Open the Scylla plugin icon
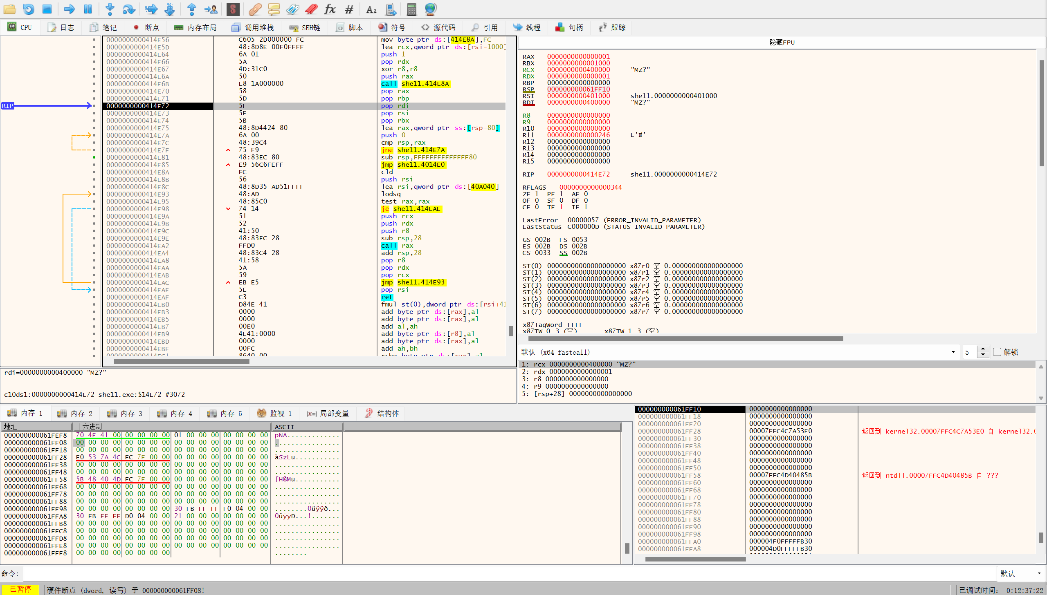The height and width of the screenshot is (595, 1047). click(x=233, y=9)
